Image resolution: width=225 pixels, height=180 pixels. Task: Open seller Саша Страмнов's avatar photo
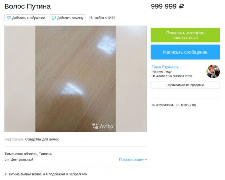213,72
